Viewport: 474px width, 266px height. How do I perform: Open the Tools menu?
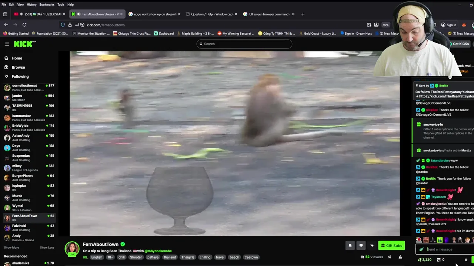[x=61, y=4]
